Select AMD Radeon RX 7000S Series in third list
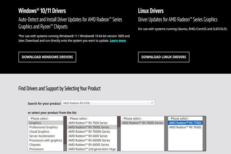This screenshot has width=231, height=154. pyautogui.click(x=142, y=123)
